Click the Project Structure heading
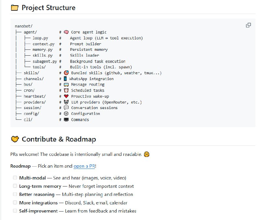Screen dimensions: 260x220 48,8
